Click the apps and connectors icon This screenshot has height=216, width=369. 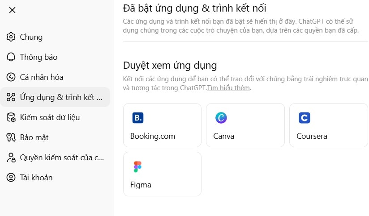click(x=11, y=97)
